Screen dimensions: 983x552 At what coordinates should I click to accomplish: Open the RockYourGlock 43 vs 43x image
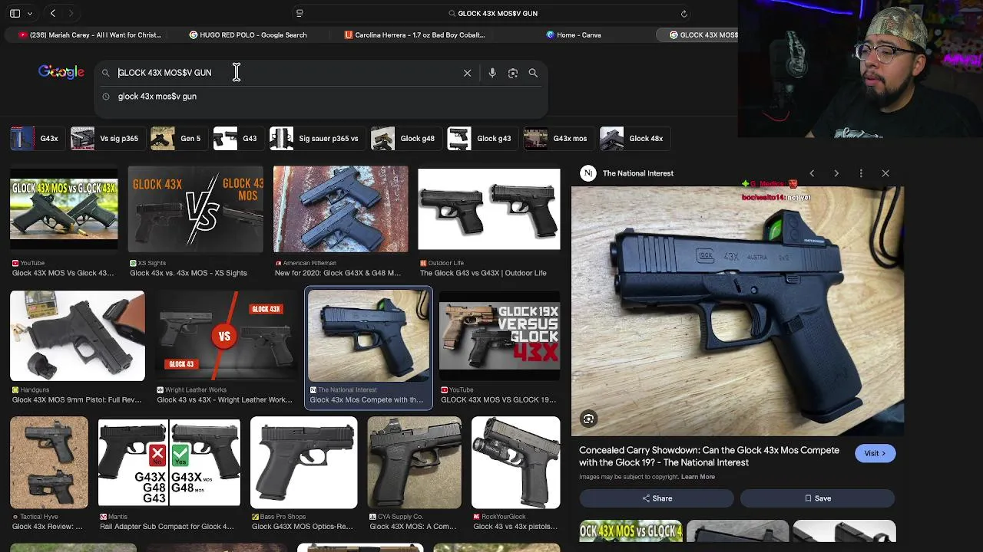pyautogui.click(x=516, y=462)
